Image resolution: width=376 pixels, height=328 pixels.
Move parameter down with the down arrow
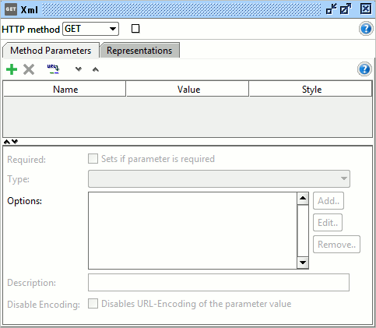coord(79,69)
